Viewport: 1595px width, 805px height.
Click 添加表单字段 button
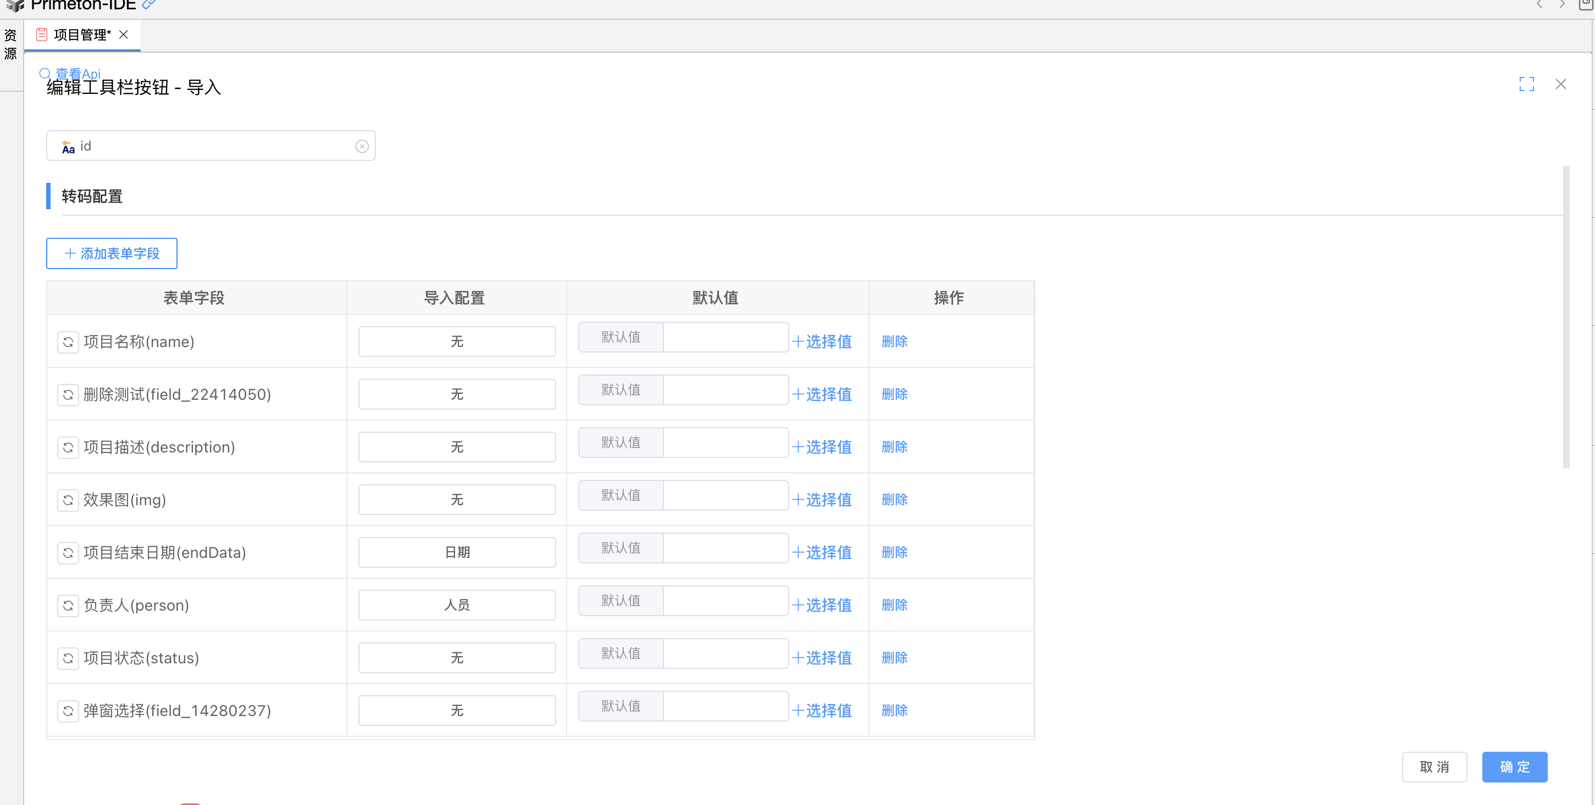coord(112,253)
